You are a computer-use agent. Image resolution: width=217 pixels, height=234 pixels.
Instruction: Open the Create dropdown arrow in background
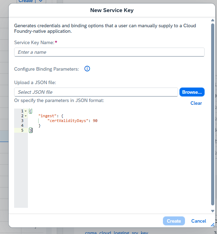(41, 1)
